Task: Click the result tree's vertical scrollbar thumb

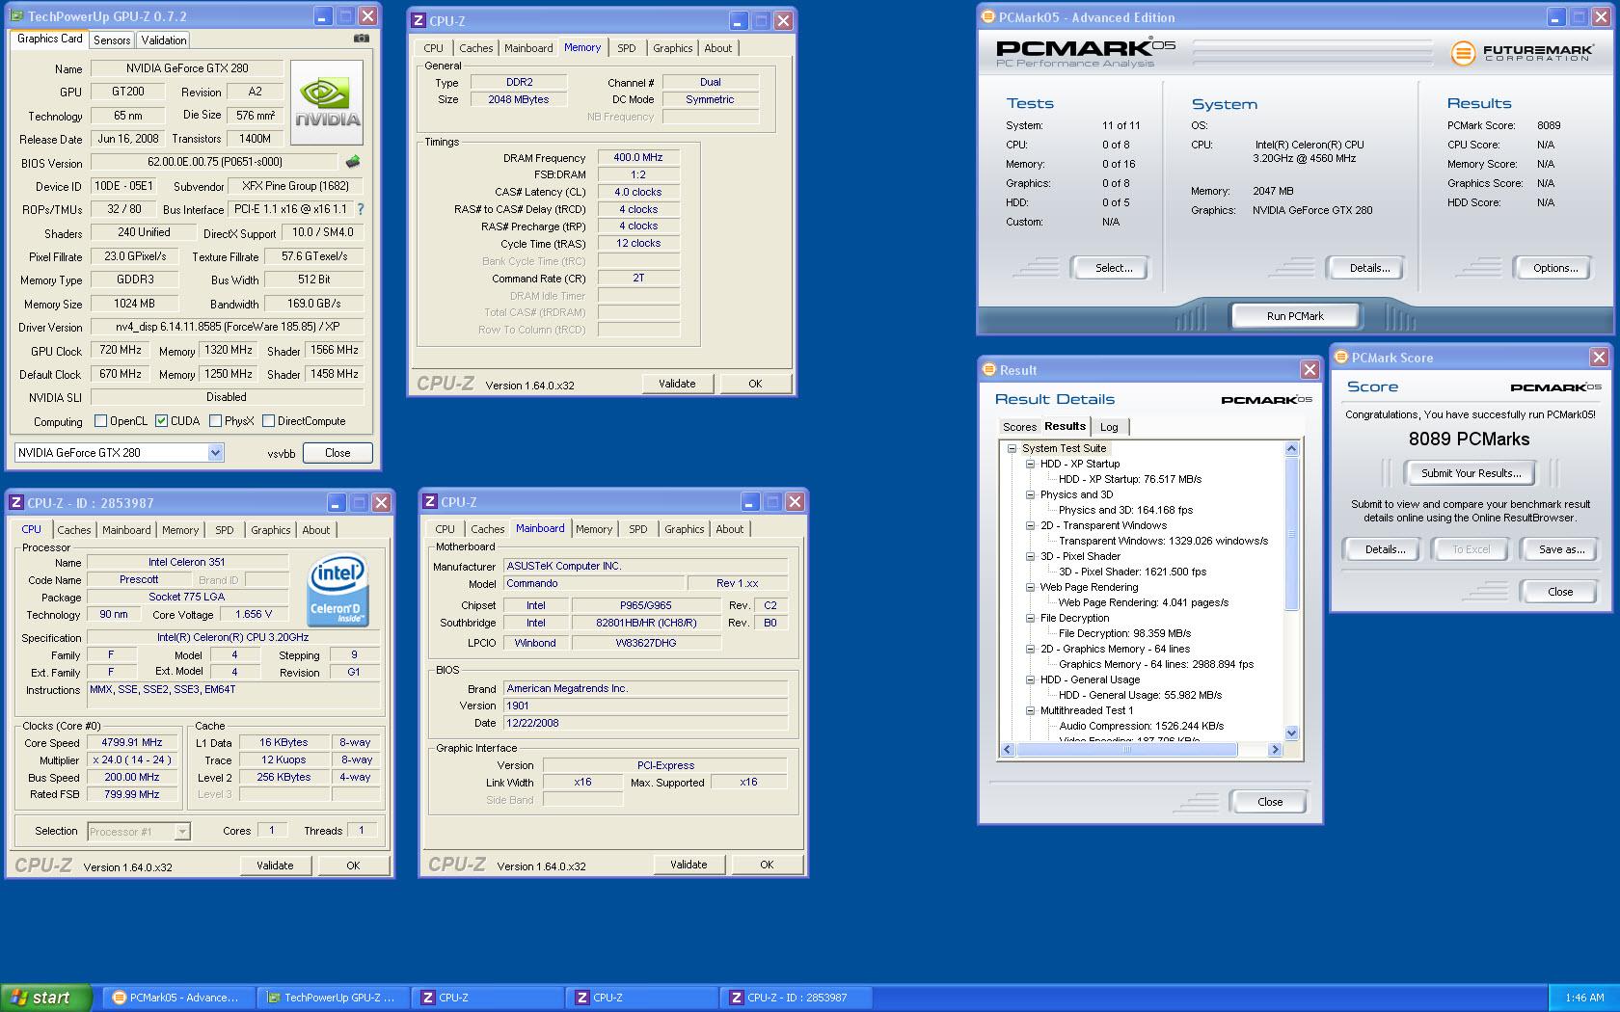Action: click(1292, 533)
